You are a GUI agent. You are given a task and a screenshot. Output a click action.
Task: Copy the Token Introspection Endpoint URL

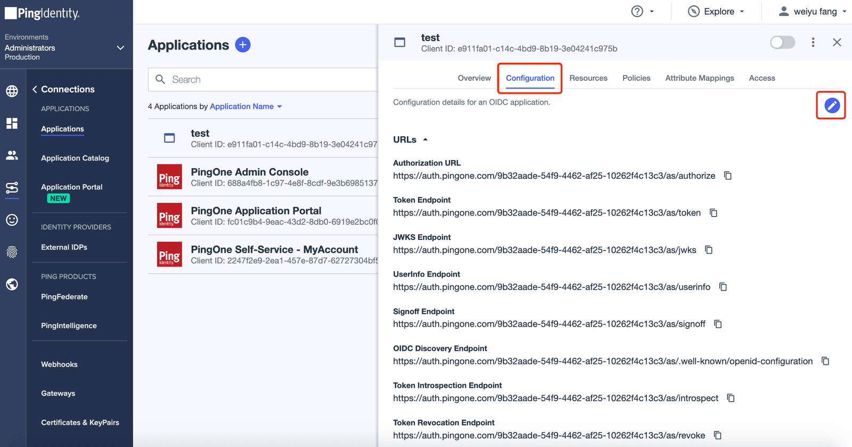pyautogui.click(x=731, y=398)
